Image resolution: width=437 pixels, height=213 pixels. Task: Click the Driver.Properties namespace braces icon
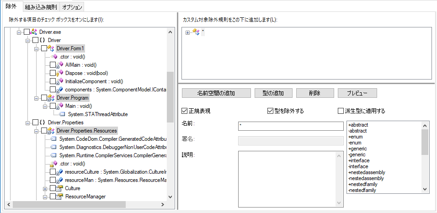pos(43,122)
